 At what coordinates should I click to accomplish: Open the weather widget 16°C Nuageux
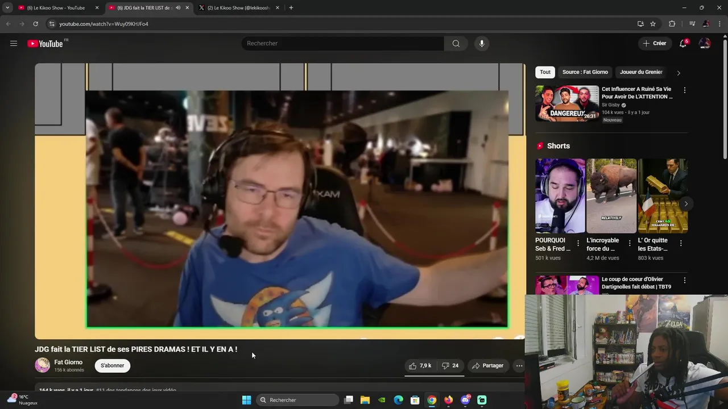22,400
